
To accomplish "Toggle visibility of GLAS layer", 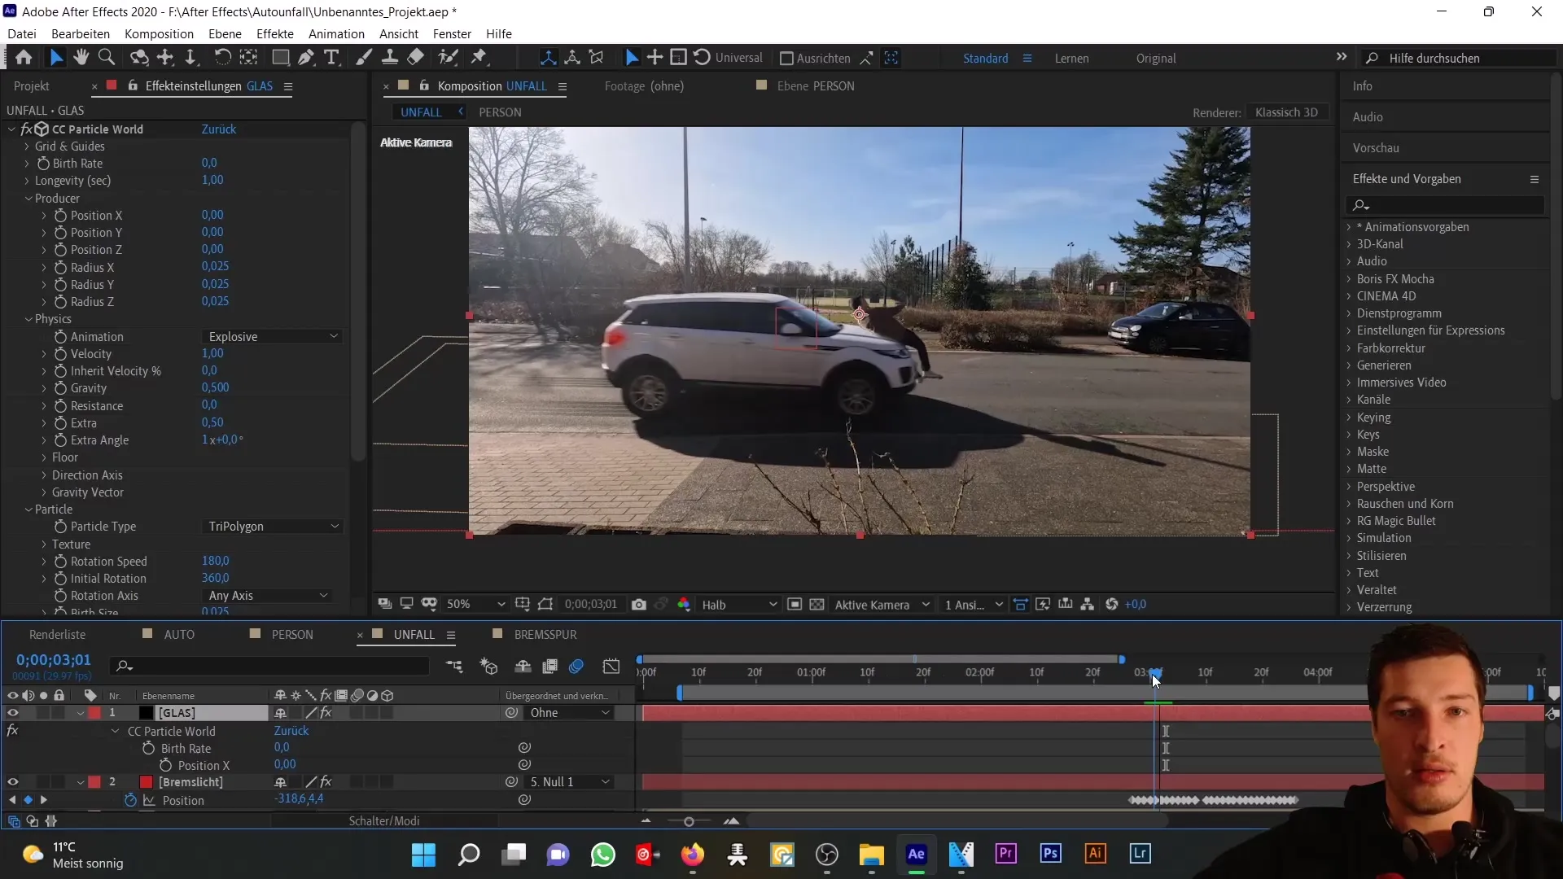I will click(13, 713).
